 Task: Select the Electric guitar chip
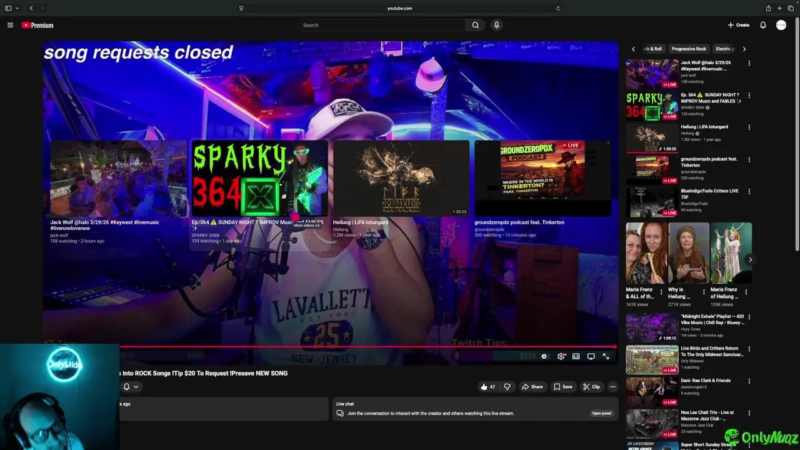click(725, 49)
